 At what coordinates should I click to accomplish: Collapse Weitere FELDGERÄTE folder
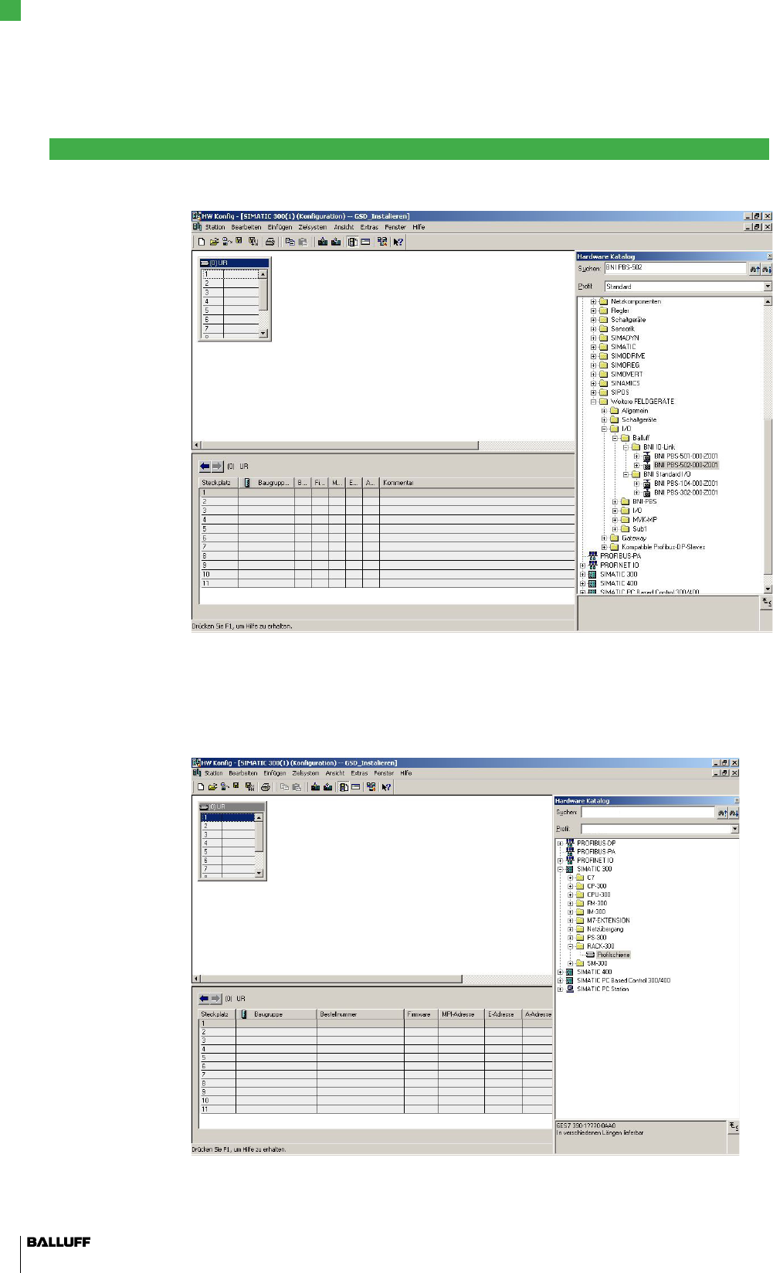pyautogui.click(x=593, y=402)
